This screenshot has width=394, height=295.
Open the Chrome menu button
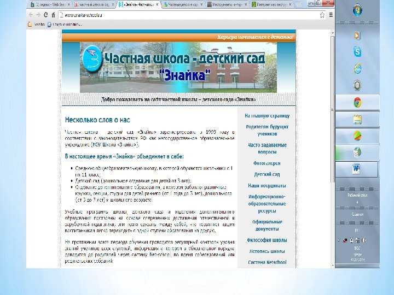[x=331, y=15]
